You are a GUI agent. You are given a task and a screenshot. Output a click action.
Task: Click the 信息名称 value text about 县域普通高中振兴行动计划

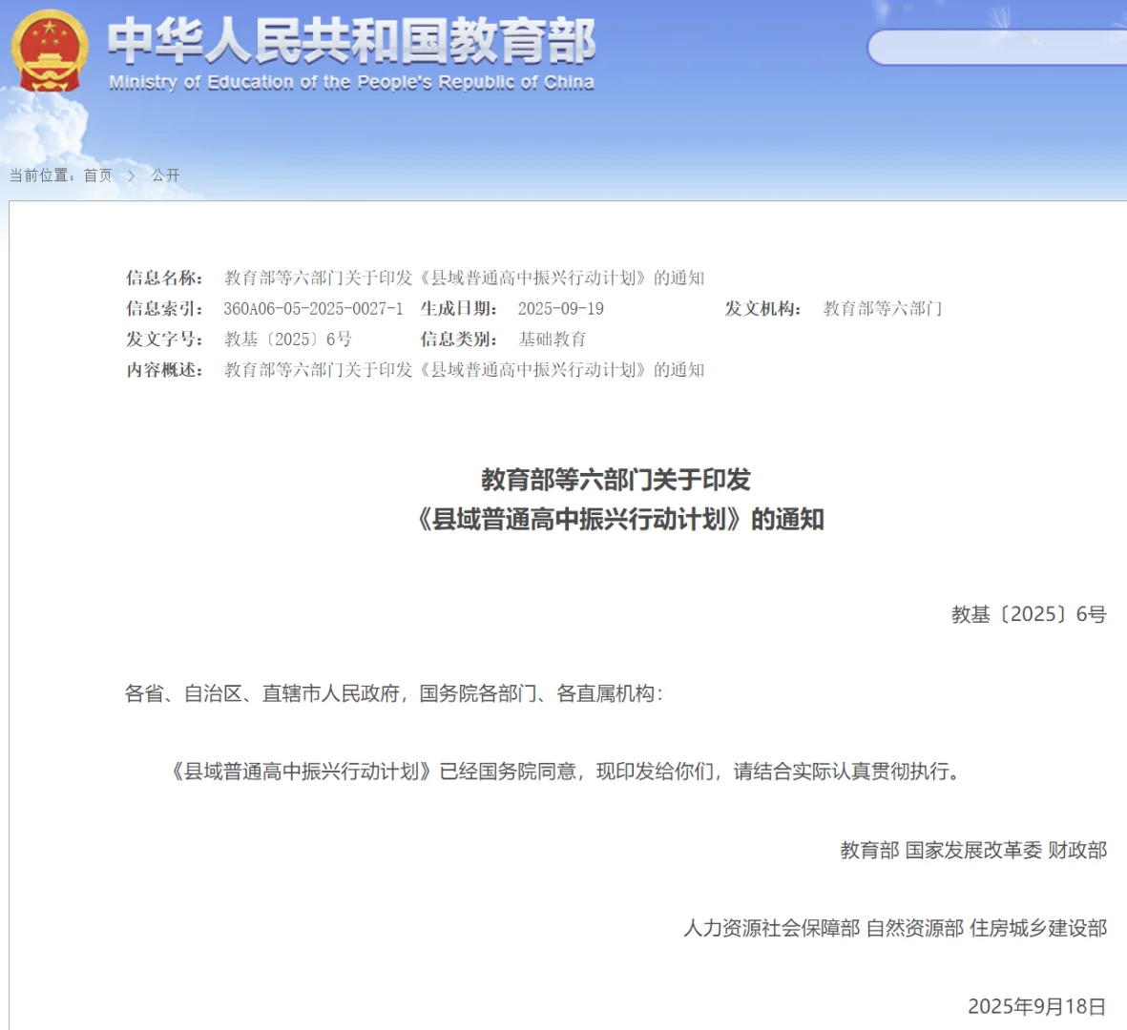tap(465, 278)
